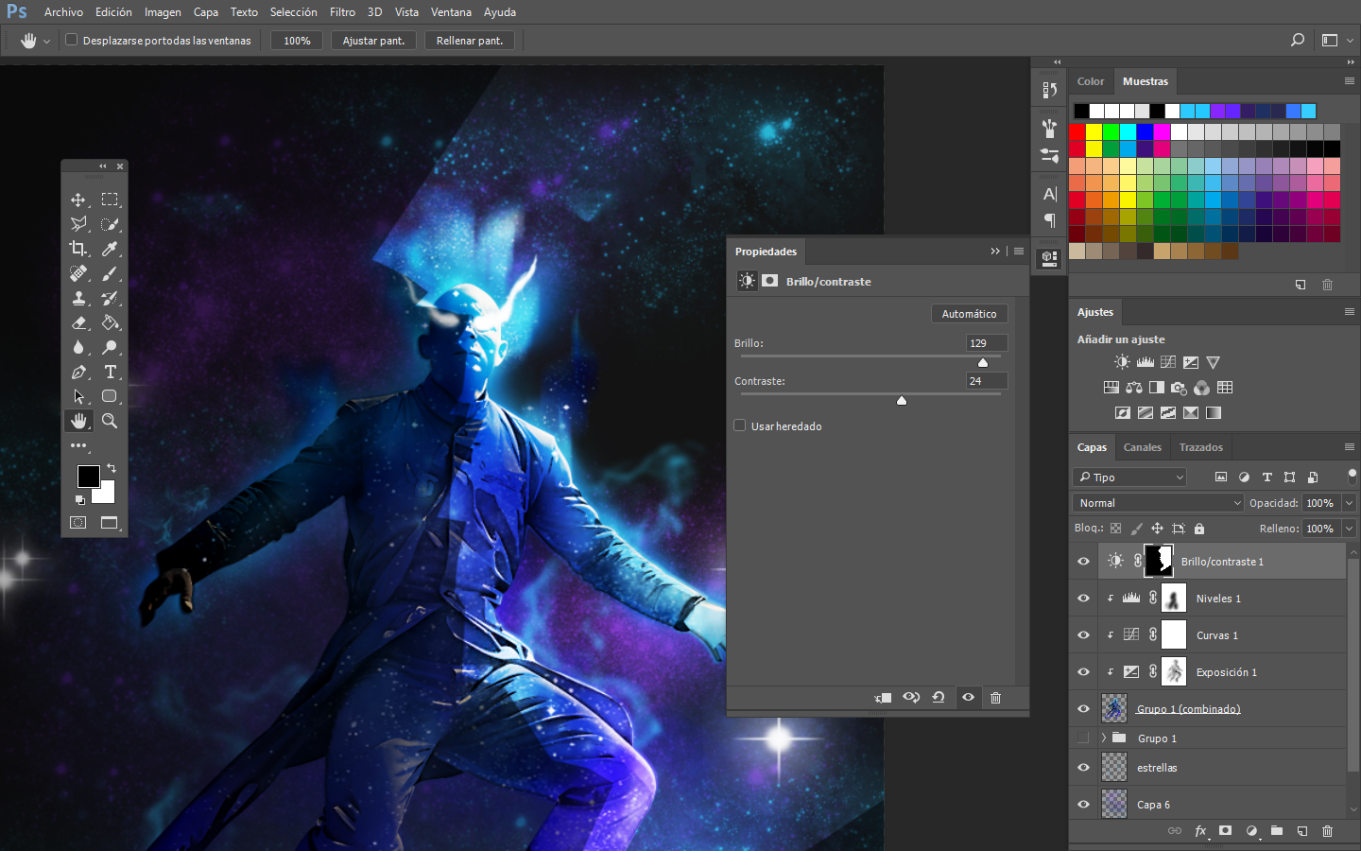The image size is (1361, 851).
Task: Select the Paint Bucket tool
Action: 110,322
